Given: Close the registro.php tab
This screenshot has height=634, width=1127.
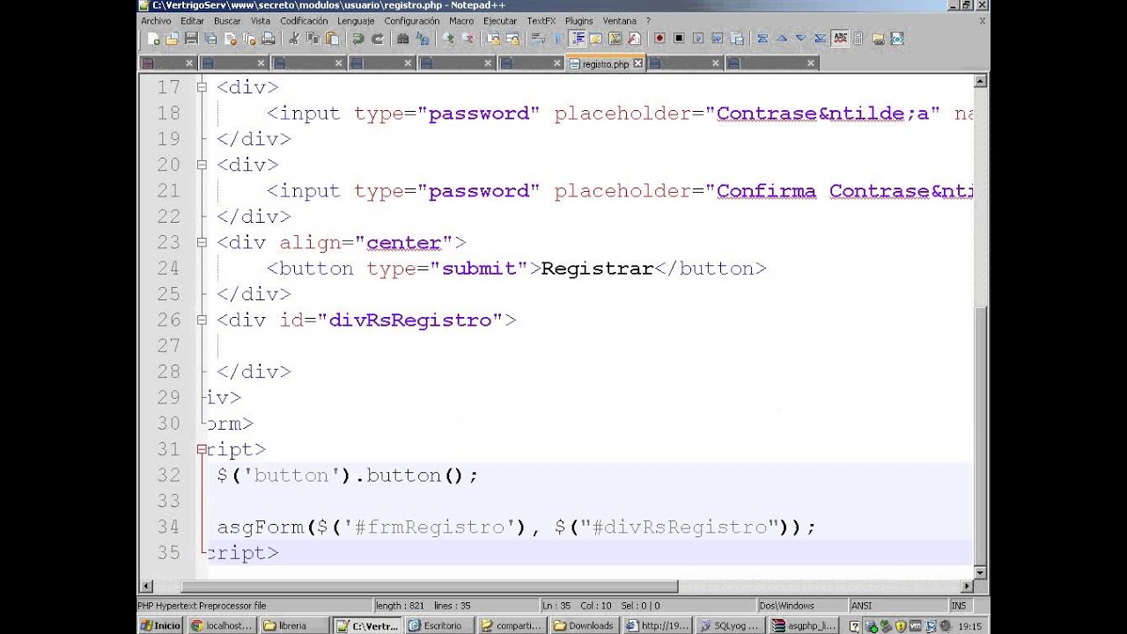Looking at the screenshot, I should 637,63.
